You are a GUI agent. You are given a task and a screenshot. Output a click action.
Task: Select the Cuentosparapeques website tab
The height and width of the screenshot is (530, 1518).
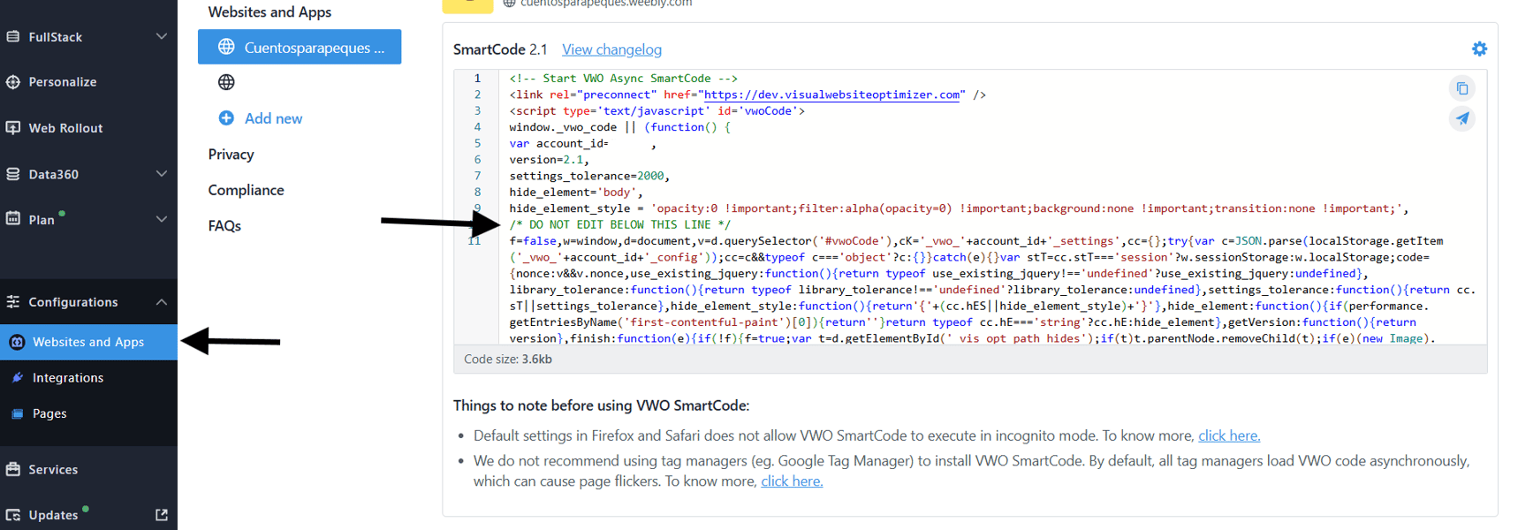(300, 47)
